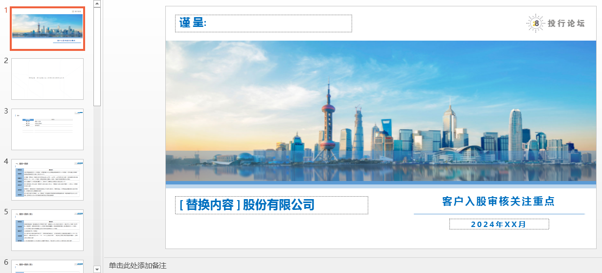
Task: Click the notes area 单击此处添加备注
Action: (138, 266)
